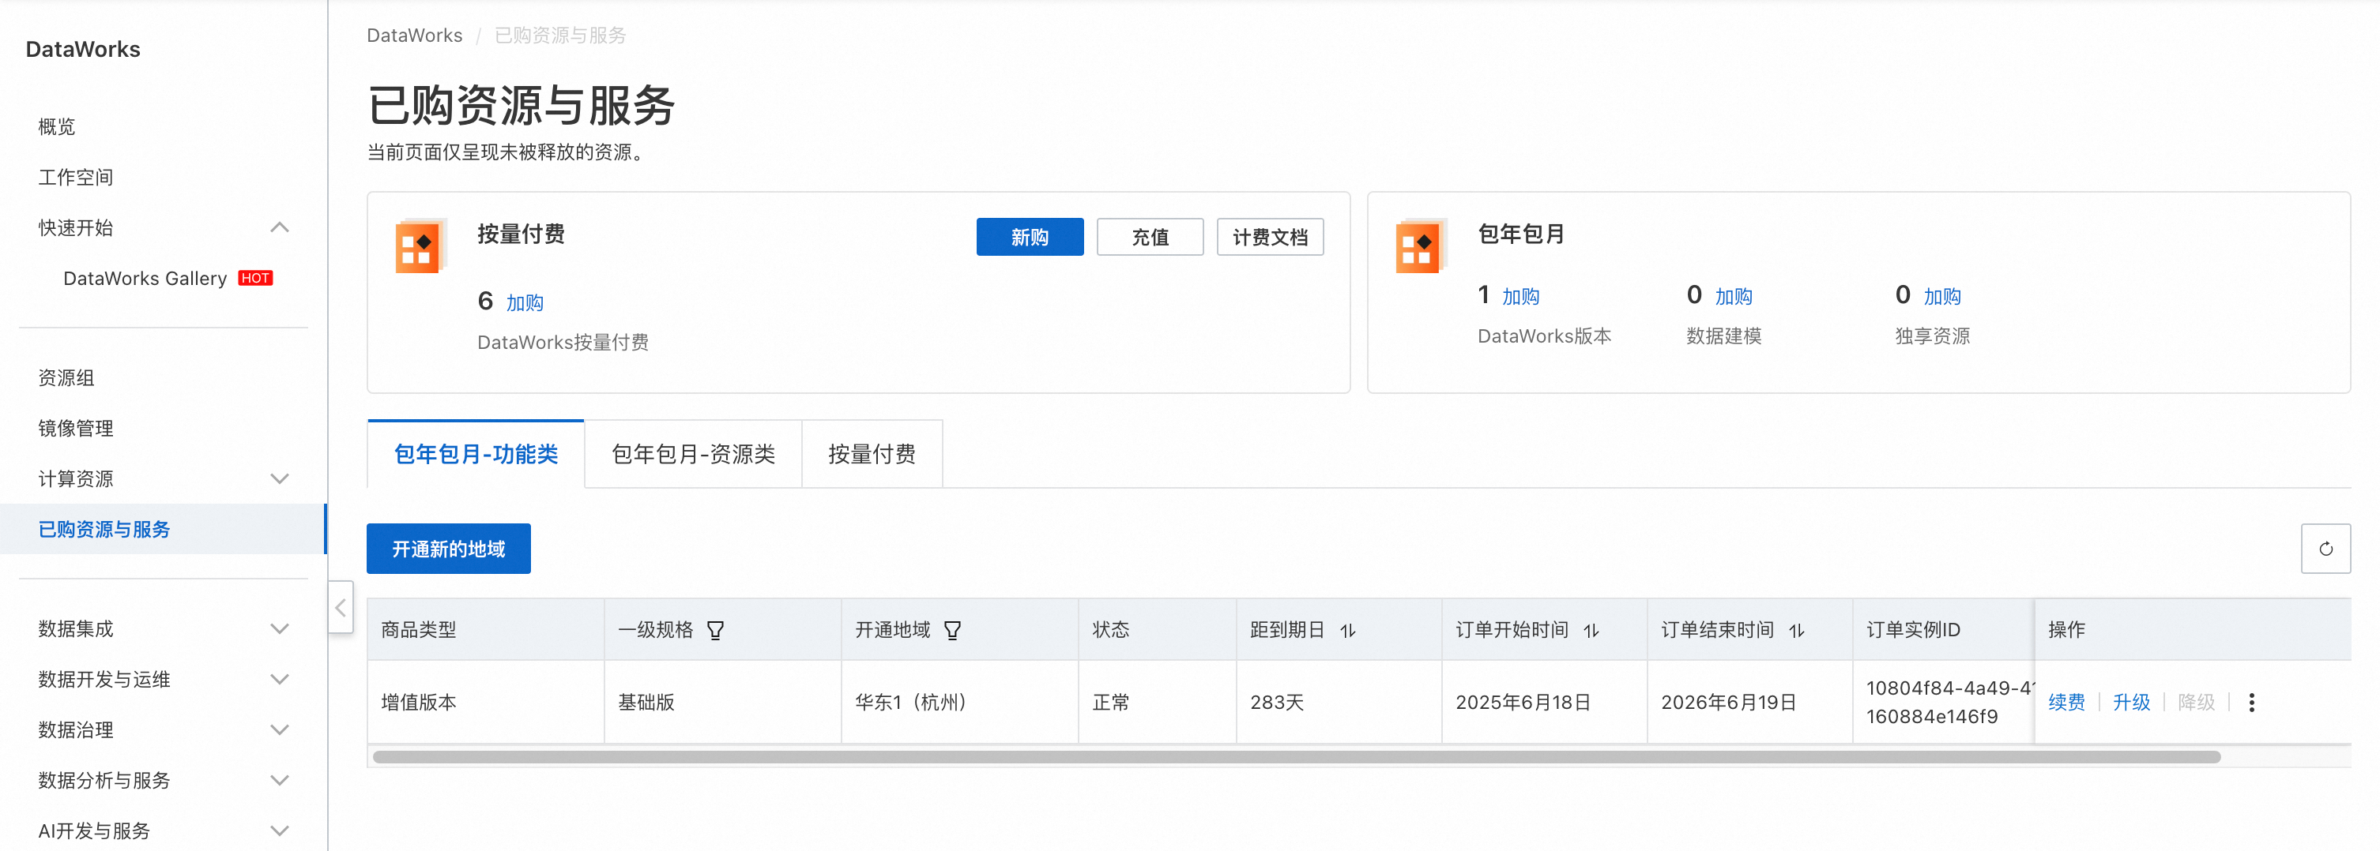This screenshot has height=851, width=2380.
Task: Open DataWorks Gallery in the sidebar
Action: tap(145, 278)
